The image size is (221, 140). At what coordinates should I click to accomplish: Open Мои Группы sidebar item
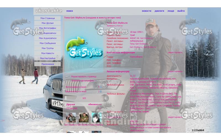[x=48, y=48]
